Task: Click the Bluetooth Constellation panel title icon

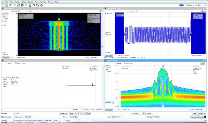Action: pos(2,61)
